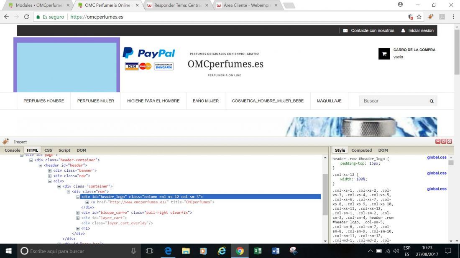Image resolution: width=460 pixels, height=258 pixels.
Task: Switch to Responder Tema browser tab
Action: [x=177, y=5]
